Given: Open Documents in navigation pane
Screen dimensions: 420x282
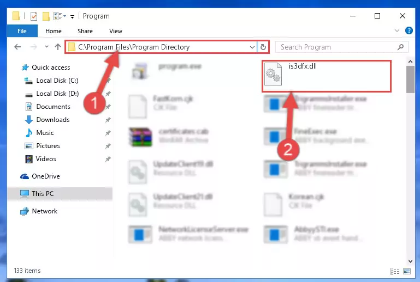Looking at the screenshot, I should pos(54,107).
